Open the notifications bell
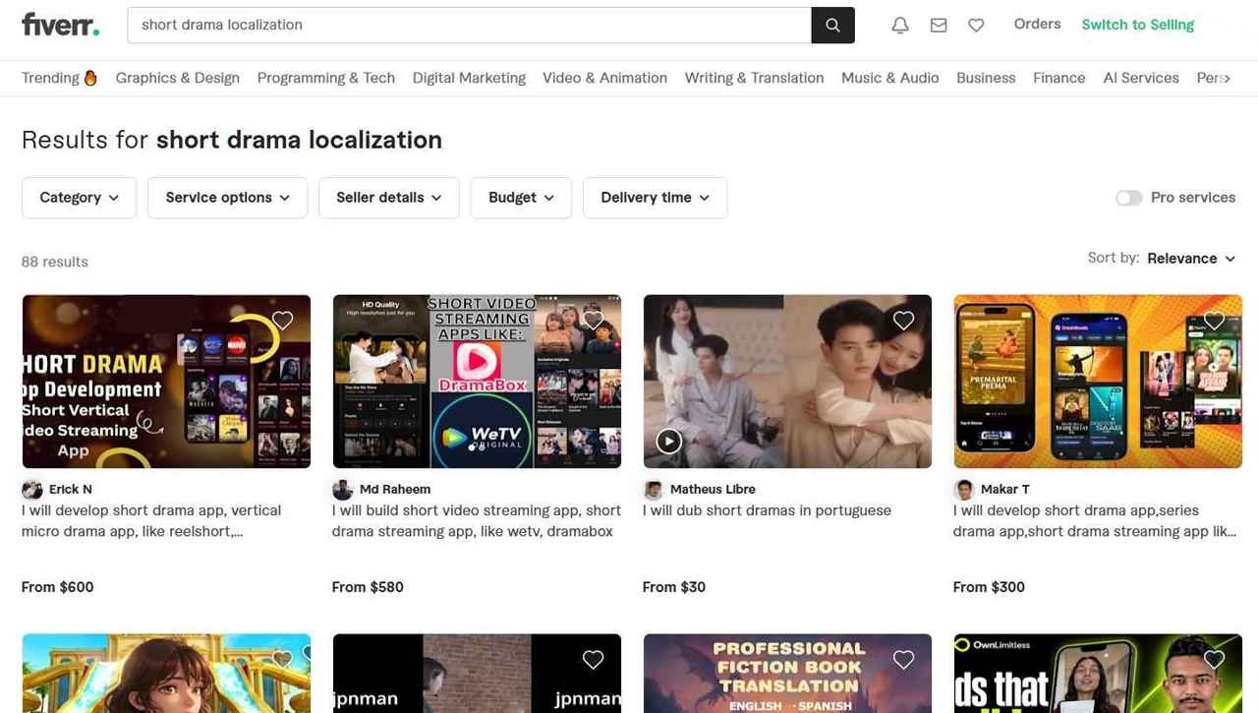Viewport: 1258px width, 713px height. coord(900,26)
